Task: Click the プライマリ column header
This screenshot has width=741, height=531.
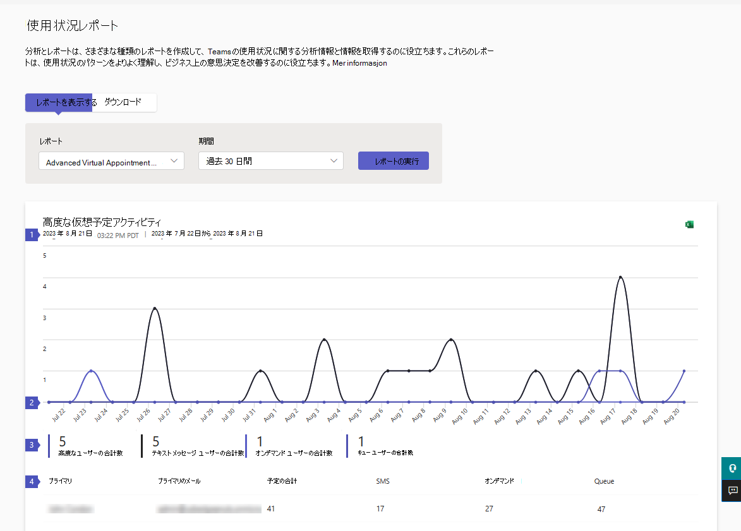Action: coord(61,481)
